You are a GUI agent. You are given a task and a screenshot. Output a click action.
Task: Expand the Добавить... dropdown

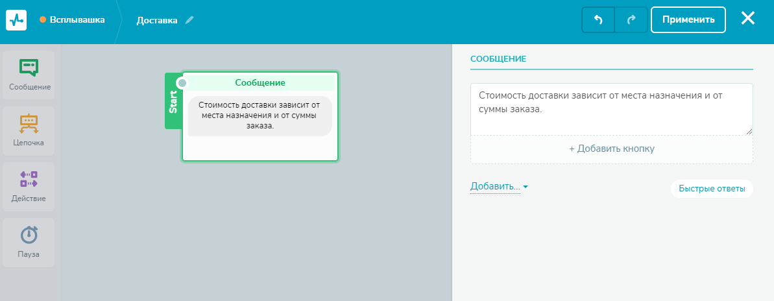[x=499, y=187]
